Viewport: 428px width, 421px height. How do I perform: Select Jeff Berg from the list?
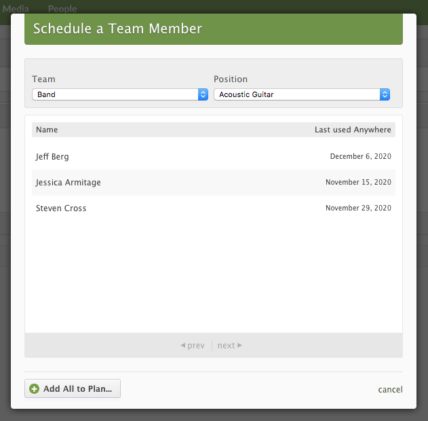(x=52, y=157)
